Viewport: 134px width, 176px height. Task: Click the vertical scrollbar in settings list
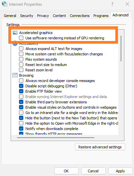[121, 48]
